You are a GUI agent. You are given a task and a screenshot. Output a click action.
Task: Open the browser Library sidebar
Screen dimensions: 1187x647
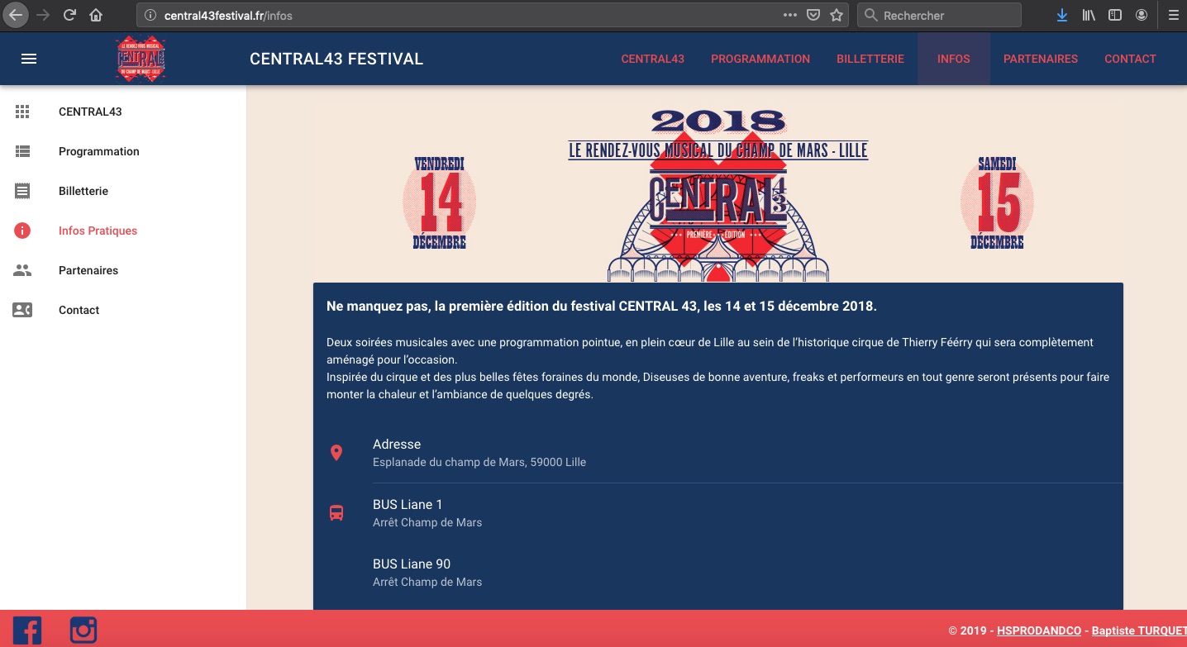1089,15
